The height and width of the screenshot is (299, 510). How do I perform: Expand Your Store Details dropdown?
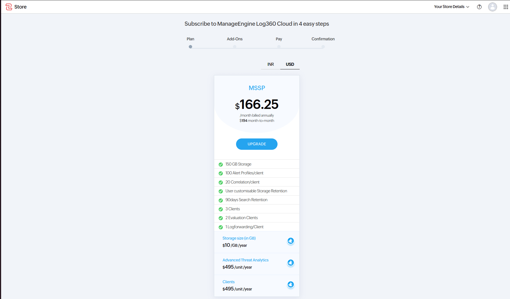452,7
